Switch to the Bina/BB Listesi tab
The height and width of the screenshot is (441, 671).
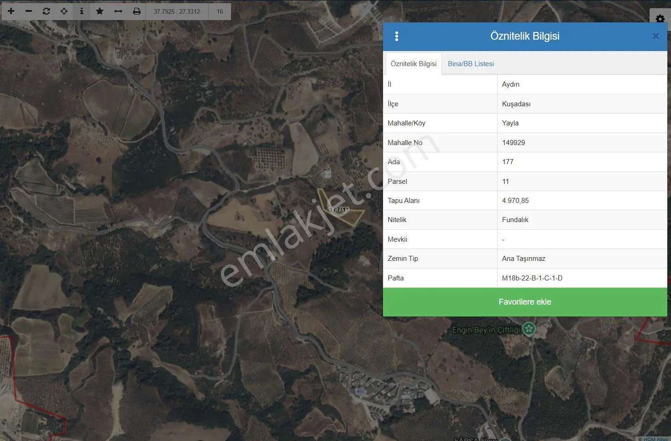(471, 64)
